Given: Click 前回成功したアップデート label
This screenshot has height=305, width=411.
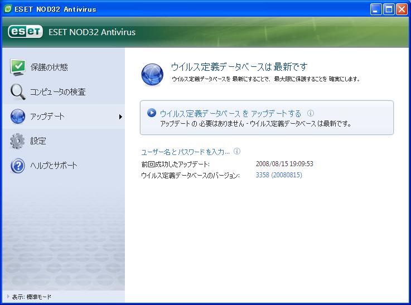Looking at the screenshot, I should [175, 164].
